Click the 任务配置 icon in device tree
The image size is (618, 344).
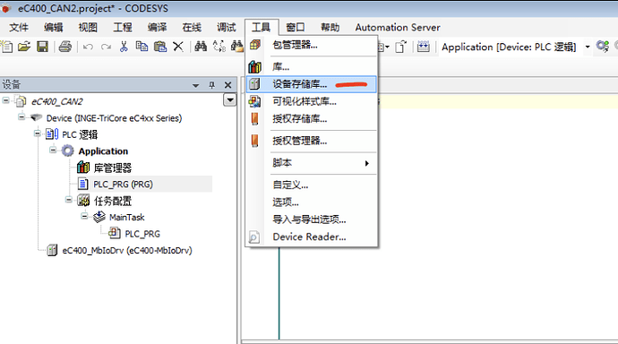pyautogui.click(x=83, y=201)
